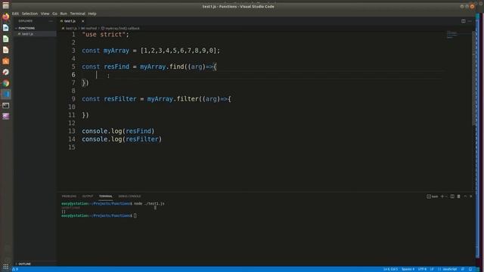
Task: Open the Terminal menu
Action: point(77,14)
